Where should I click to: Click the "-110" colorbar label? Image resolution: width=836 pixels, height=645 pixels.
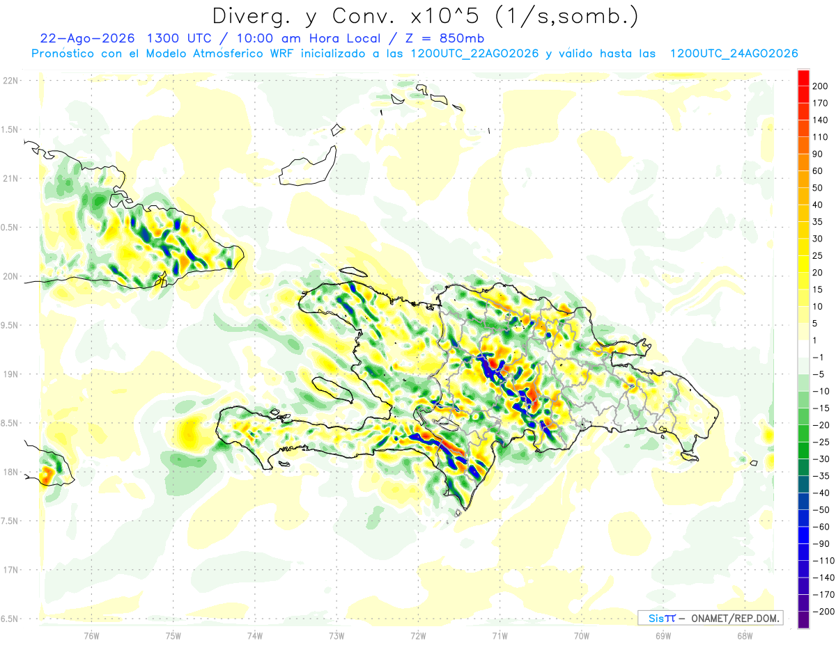point(823,561)
